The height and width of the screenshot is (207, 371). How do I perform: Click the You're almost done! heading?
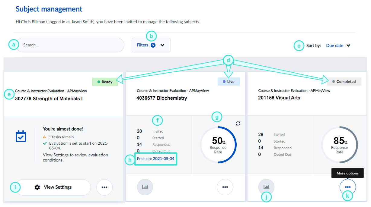(63, 129)
